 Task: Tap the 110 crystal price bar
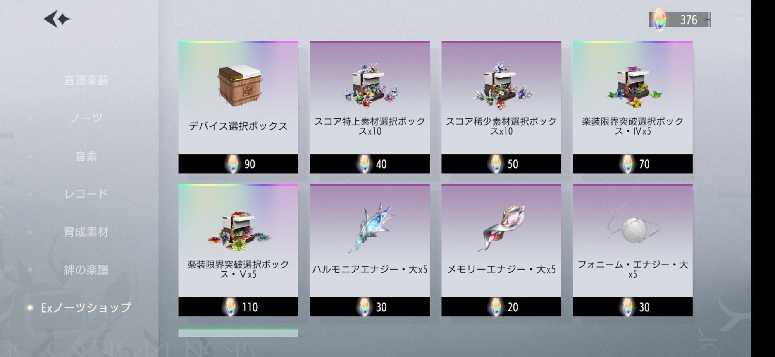[x=238, y=307]
